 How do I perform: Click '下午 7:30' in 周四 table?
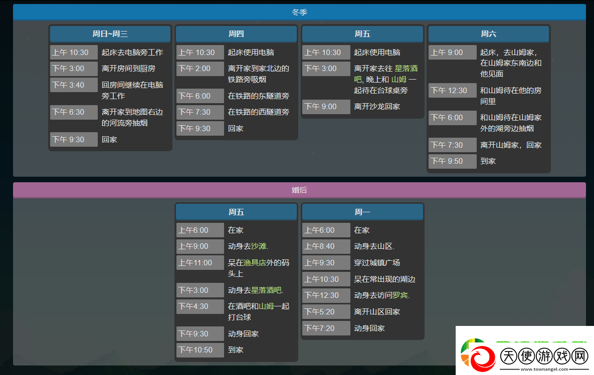pos(200,112)
